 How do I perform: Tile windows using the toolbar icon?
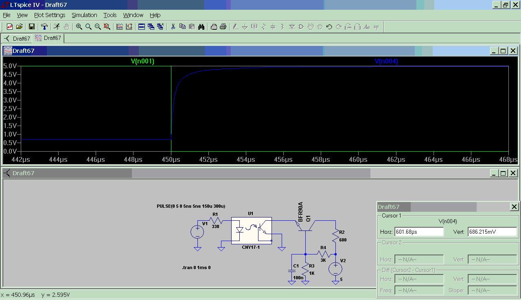pyautogui.click(x=142, y=27)
